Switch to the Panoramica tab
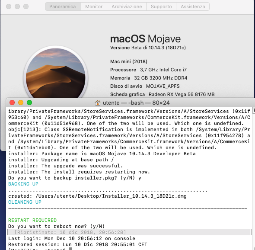The image size is (255, 250). click(63, 6)
